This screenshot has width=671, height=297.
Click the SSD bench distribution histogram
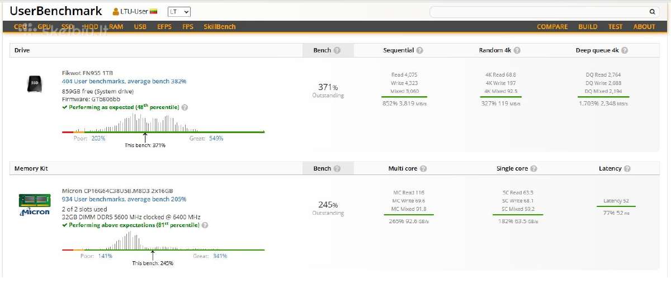click(163, 122)
